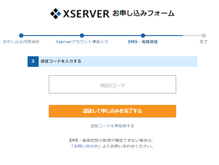The image size is (219, 165).
Task: Click the Xserverアカウント情報入力 step label
Action: click(x=82, y=42)
